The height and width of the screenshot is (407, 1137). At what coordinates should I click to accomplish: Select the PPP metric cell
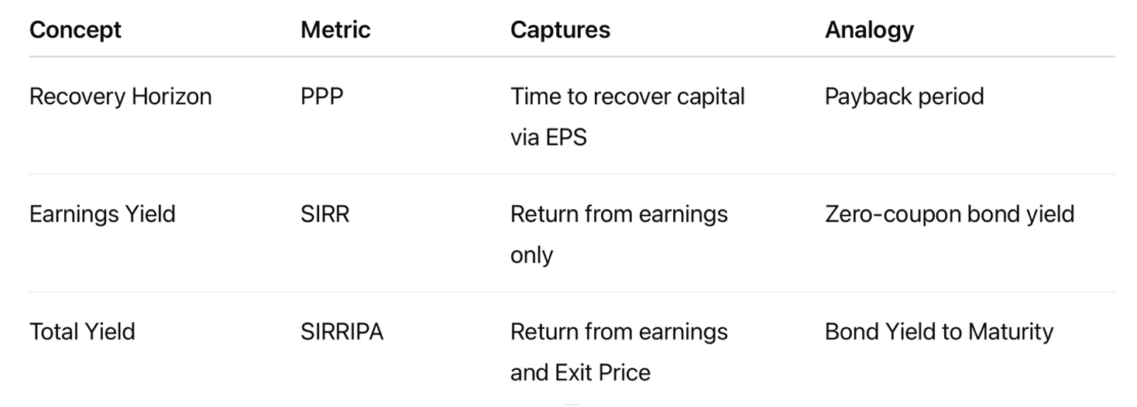point(321,97)
